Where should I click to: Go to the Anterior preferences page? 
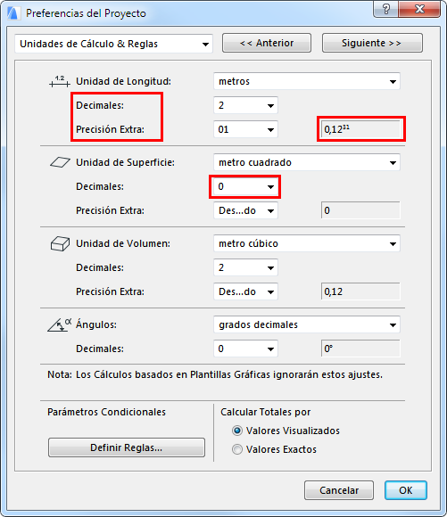point(267,43)
